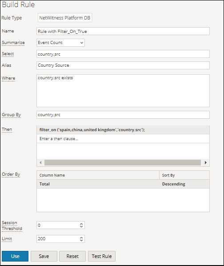Reset the rule form
The height and width of the screenshot is (266, 224).
72,256
